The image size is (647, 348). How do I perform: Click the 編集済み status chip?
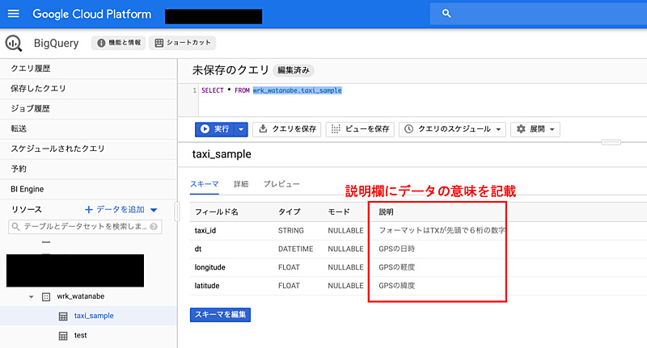point(294,70)
